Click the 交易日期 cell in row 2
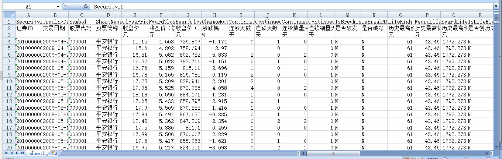This screenshot has width=502, height=159. pyautogui.click(x=55, y=28)
